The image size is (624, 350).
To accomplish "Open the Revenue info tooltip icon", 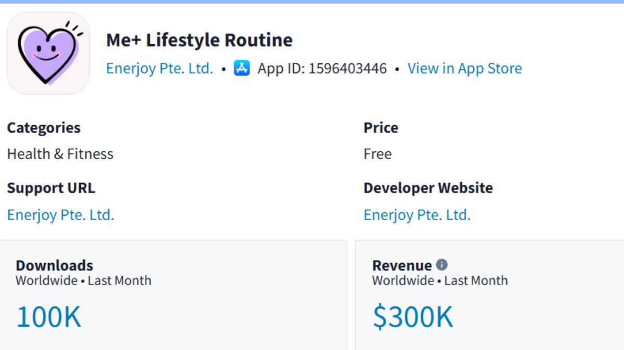I will [x=441, y=265].
